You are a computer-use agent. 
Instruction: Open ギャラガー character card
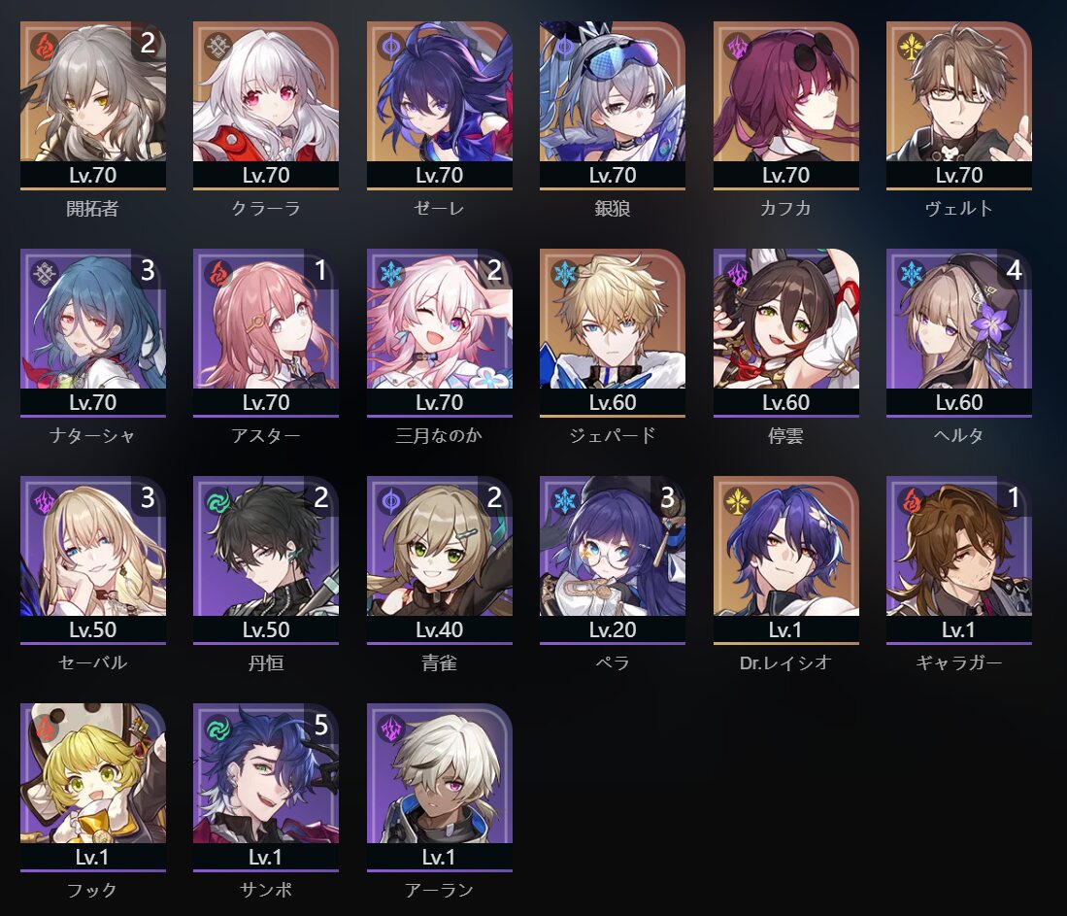click(x=959, y=560)
